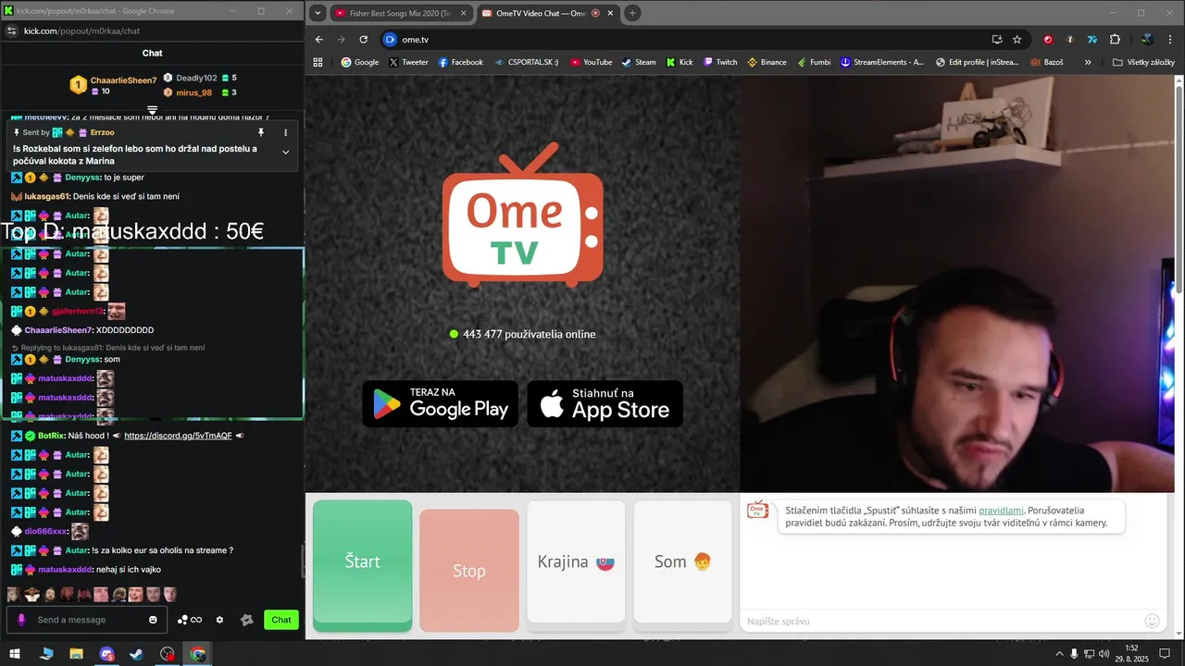Click the green Chat send button
Screen dimensions: 1185x666
[x=281, y=620]
